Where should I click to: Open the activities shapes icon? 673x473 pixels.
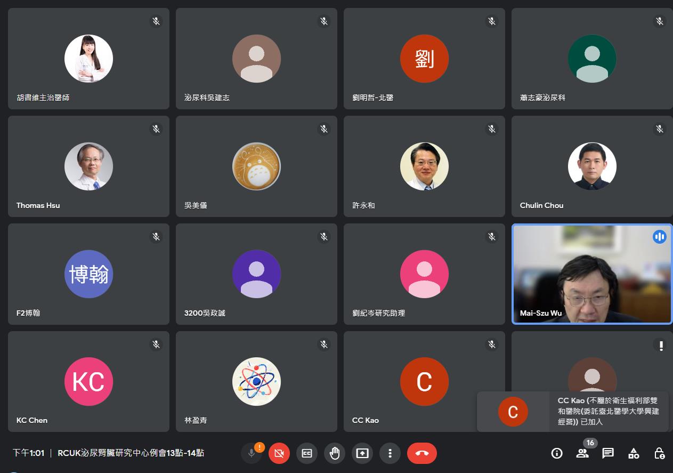coord(634,453)
